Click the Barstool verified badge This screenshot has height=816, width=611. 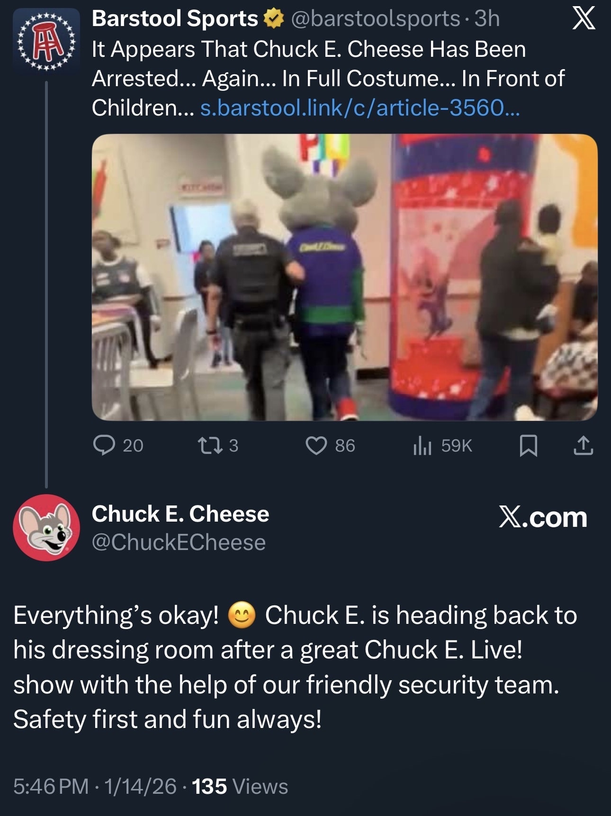click(x=273, y=19)
